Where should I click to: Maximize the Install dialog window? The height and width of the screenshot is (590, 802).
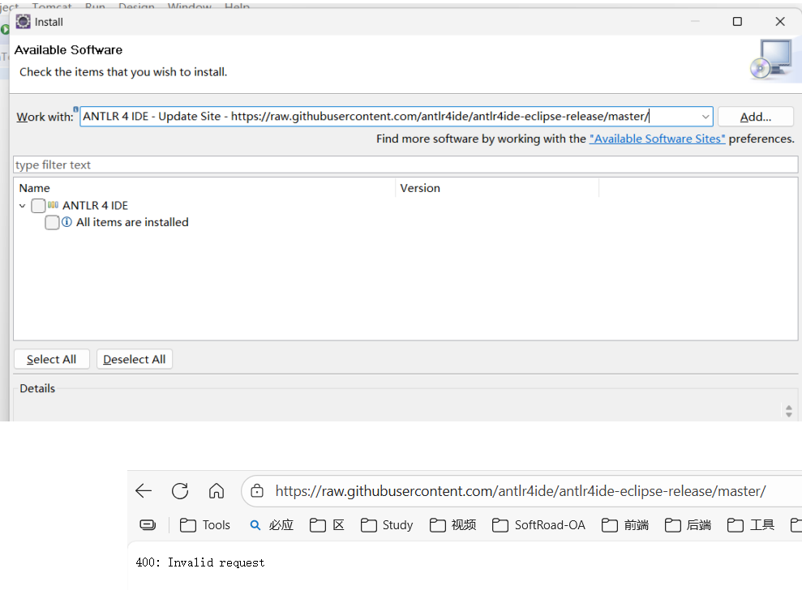point(737,21)
